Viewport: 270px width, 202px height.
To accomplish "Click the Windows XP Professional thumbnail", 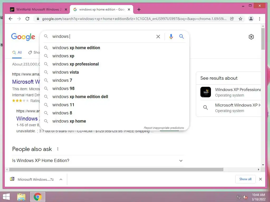I will tap(206, 92).
